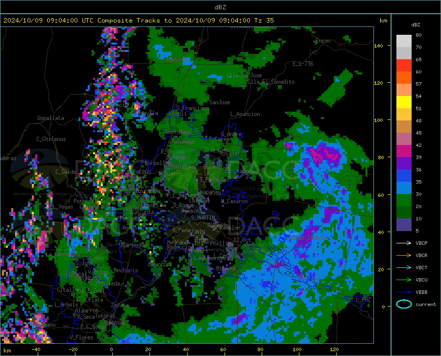Select the bright green 20-30 dBZ swatch
Screen dimensions: 441x356
404,200
